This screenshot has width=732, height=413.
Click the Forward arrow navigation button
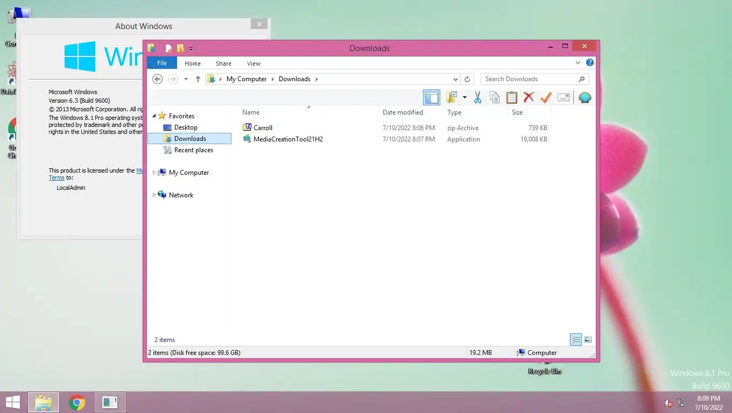tap(173, 79)
